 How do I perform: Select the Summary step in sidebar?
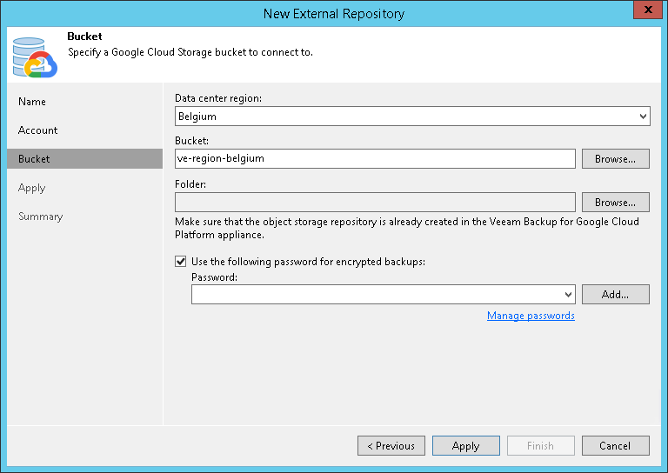pos(40,217)
